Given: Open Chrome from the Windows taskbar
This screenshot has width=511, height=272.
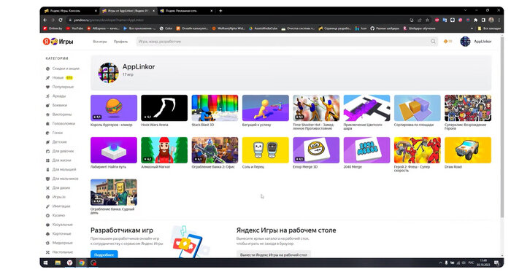Looking at the screenshot, I should (x=82, y=263).
